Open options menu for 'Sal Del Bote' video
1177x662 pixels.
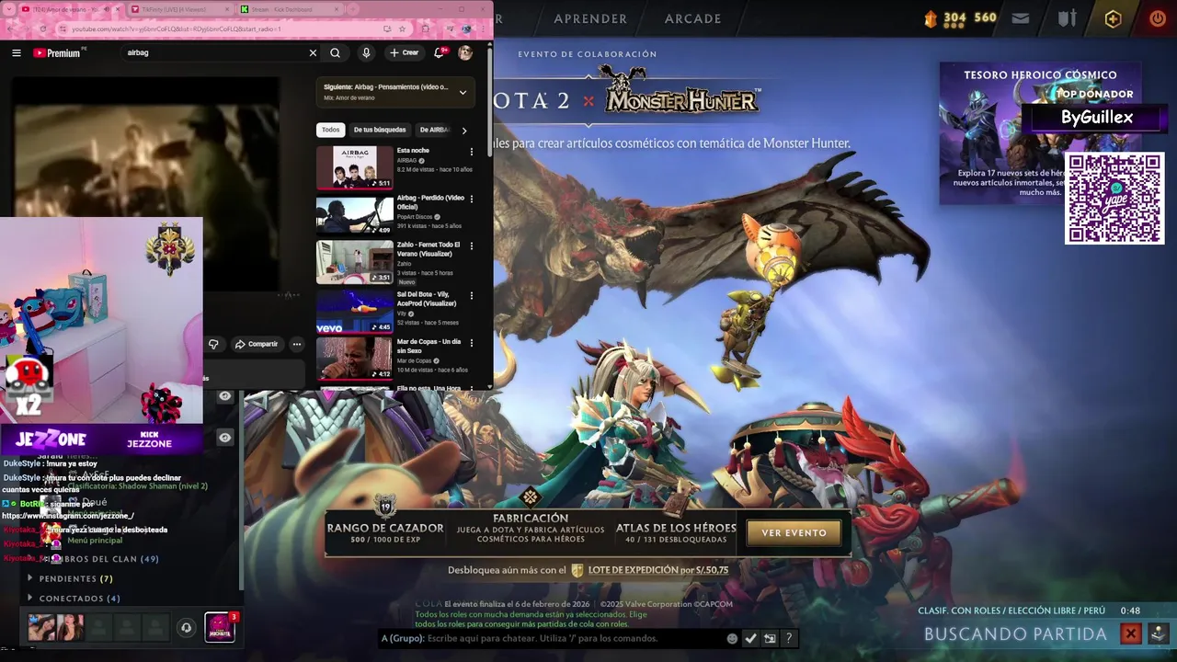[472, 295]
